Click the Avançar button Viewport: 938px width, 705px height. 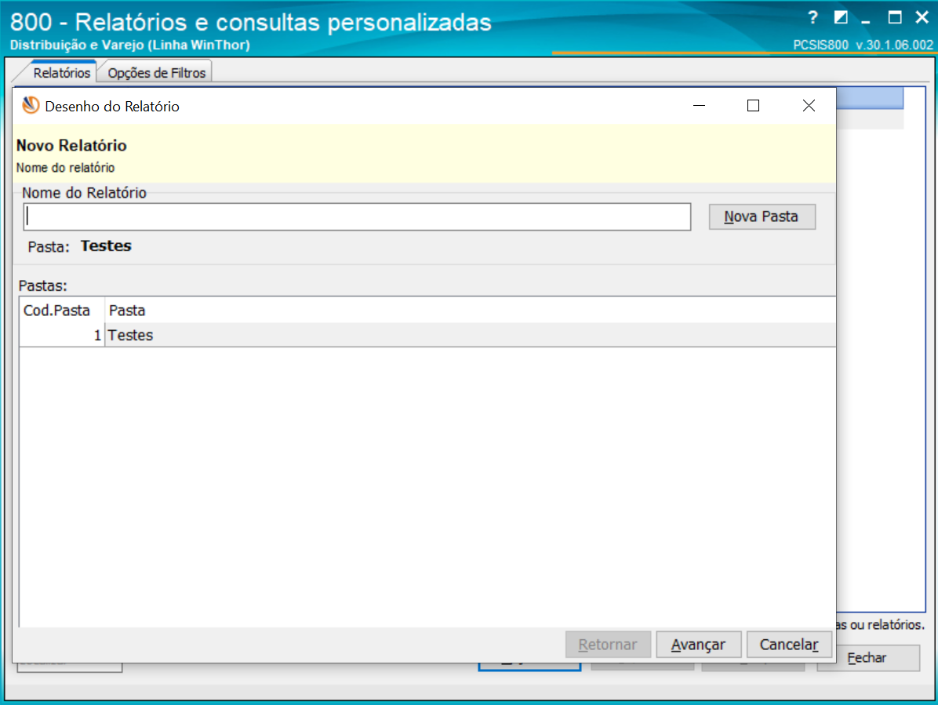[698, 645]
